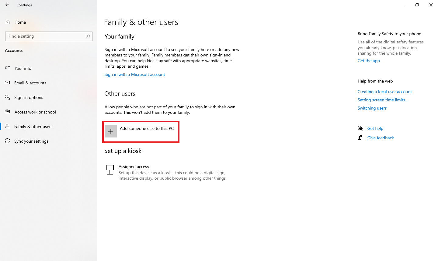Screen dimensions: 438x261
Task: Click the Your family heading
Action: point(120,36)
